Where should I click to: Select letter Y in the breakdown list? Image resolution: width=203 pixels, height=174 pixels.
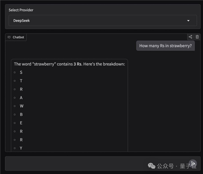tap(21, 148)
